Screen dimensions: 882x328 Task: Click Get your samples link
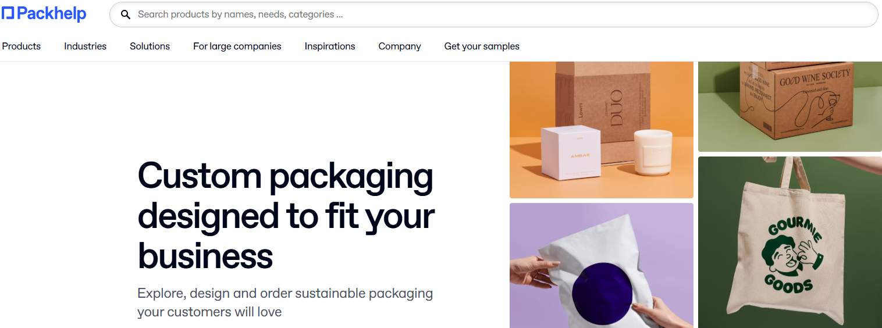coord(482,46)
